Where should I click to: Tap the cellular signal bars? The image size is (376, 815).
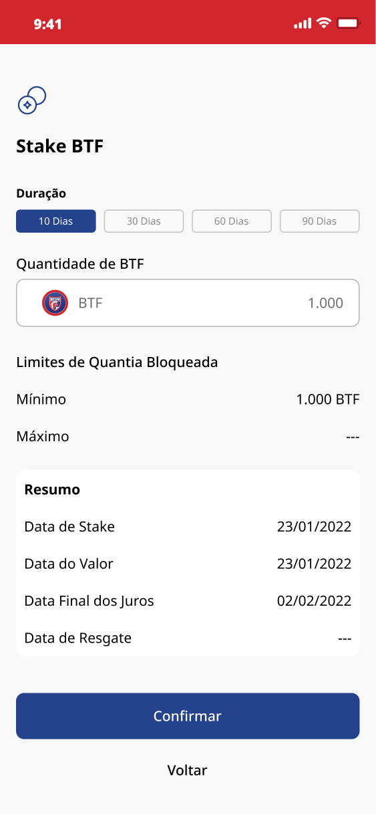pyautogui.click(x=303, y=24)
